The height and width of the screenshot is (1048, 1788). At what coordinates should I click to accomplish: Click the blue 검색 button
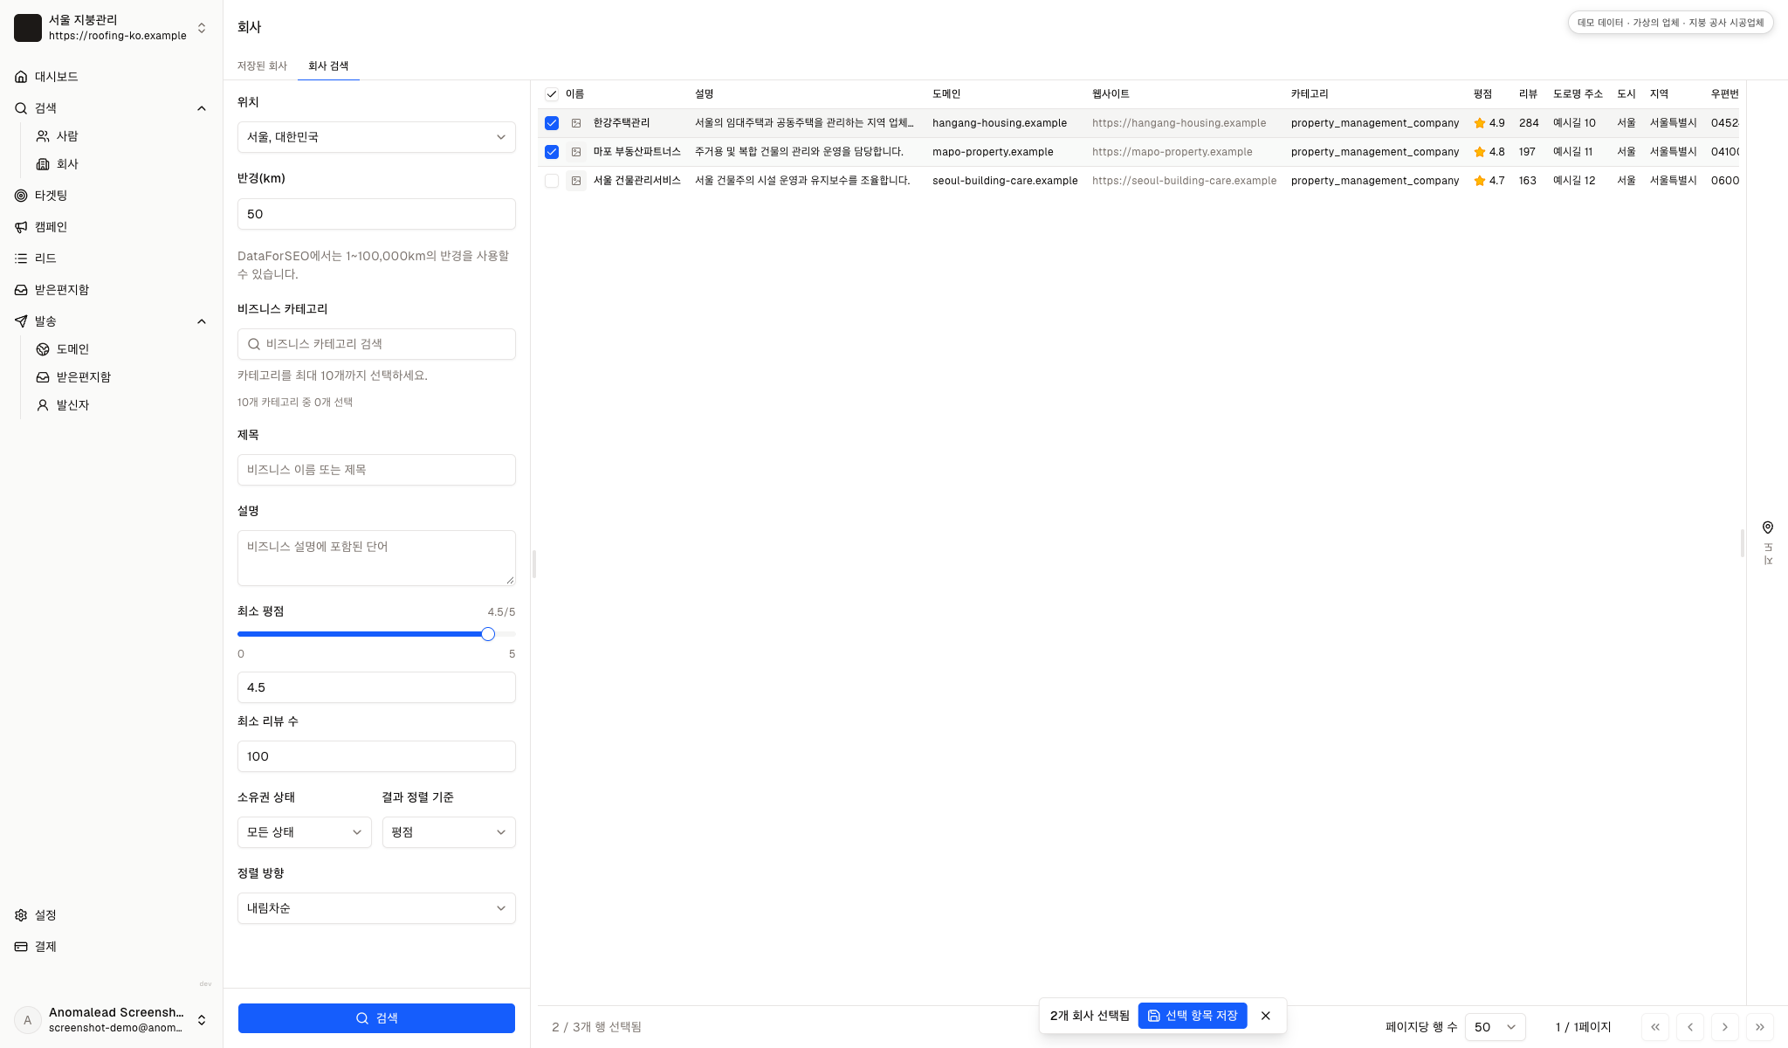click(x=376, y=1018)
